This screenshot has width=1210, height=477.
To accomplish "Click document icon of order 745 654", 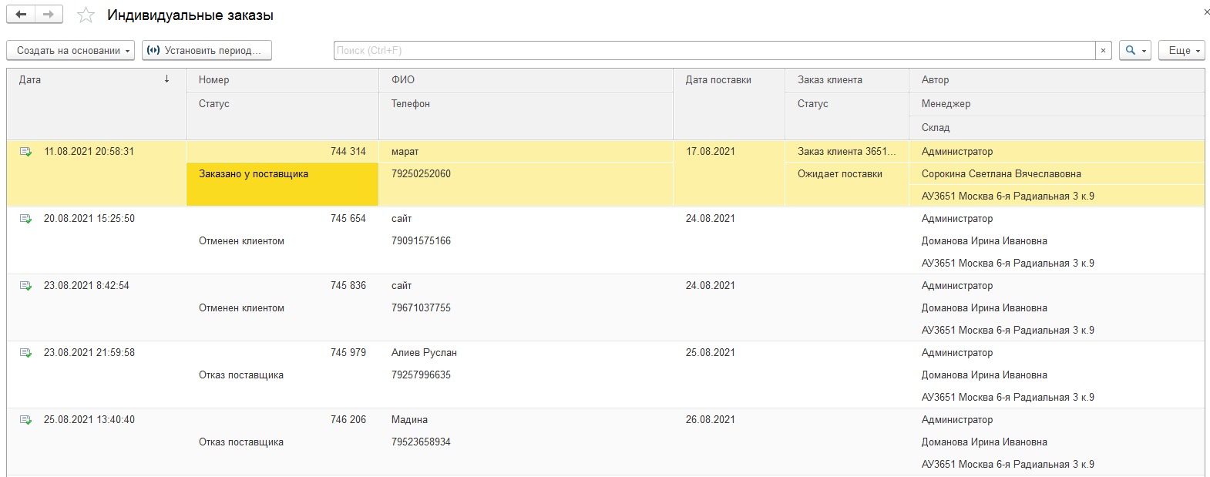I will [26, 219].
